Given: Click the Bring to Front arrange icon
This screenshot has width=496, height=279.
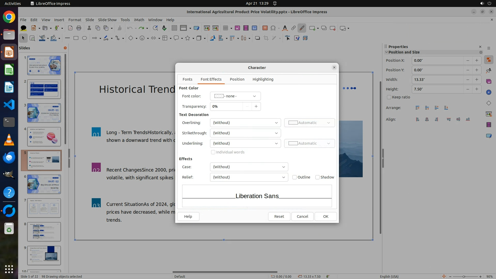Looking at the screenshot, I should pos(417,108).
